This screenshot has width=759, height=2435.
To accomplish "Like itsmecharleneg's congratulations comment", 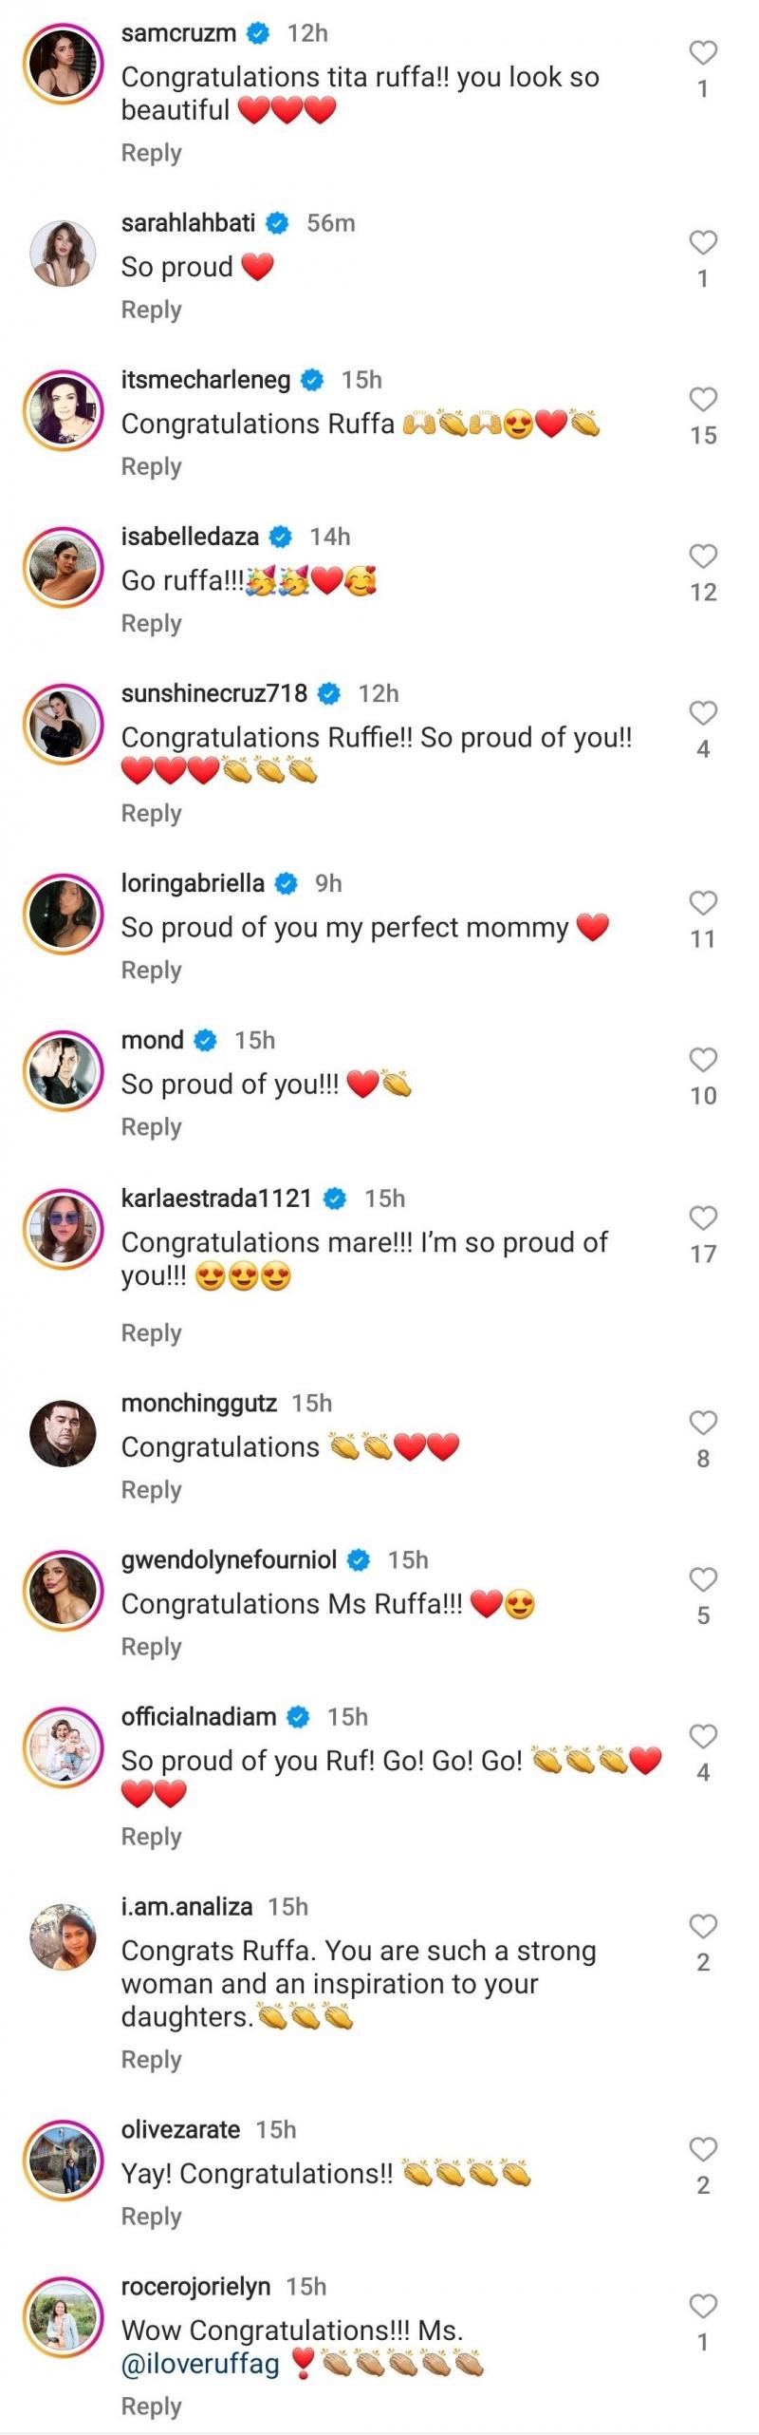I will pos(702,400).
